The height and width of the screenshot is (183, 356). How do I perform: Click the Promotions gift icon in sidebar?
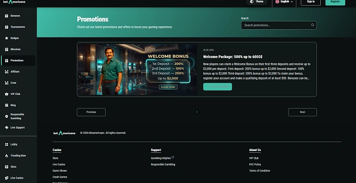[x=6, y=60]
